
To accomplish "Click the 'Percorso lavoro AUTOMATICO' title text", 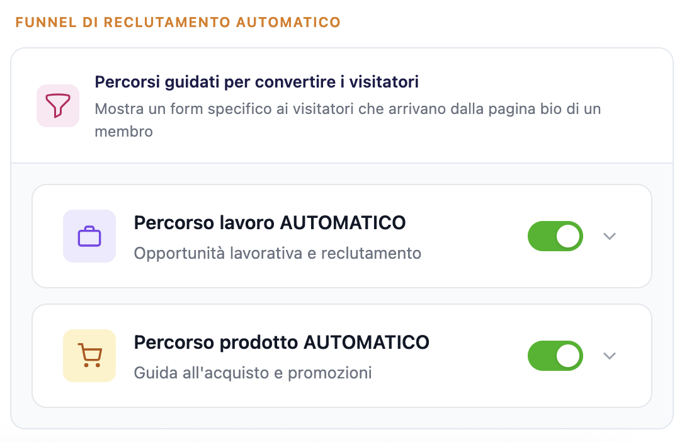I will [270, 223].
